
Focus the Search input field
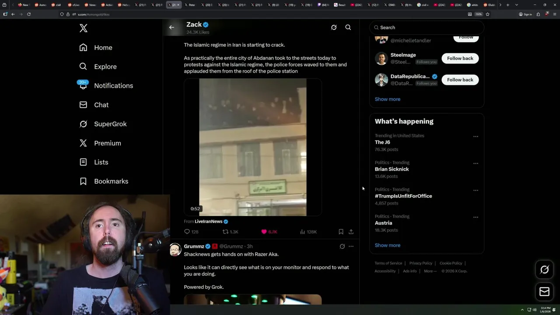pos(427,28)
